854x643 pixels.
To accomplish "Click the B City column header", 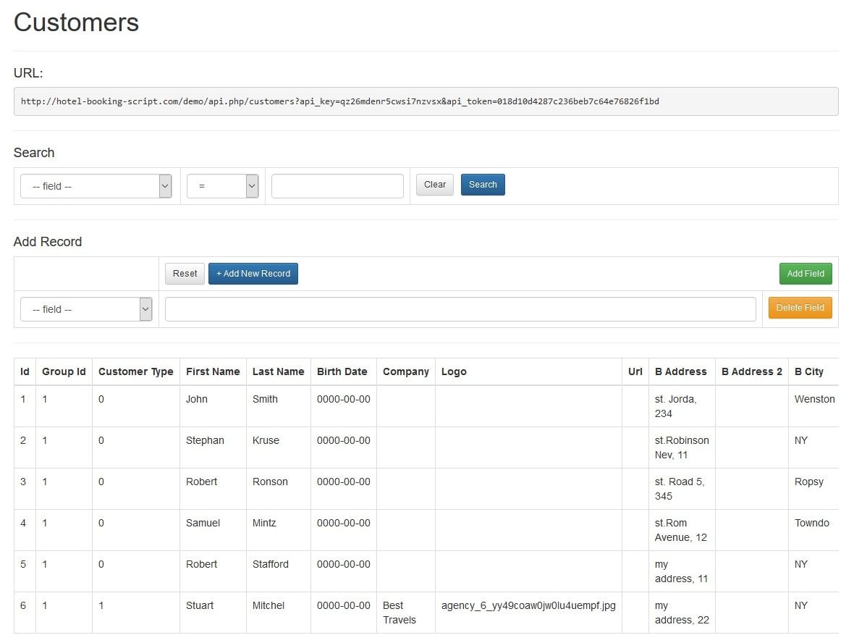I will 809,371.
